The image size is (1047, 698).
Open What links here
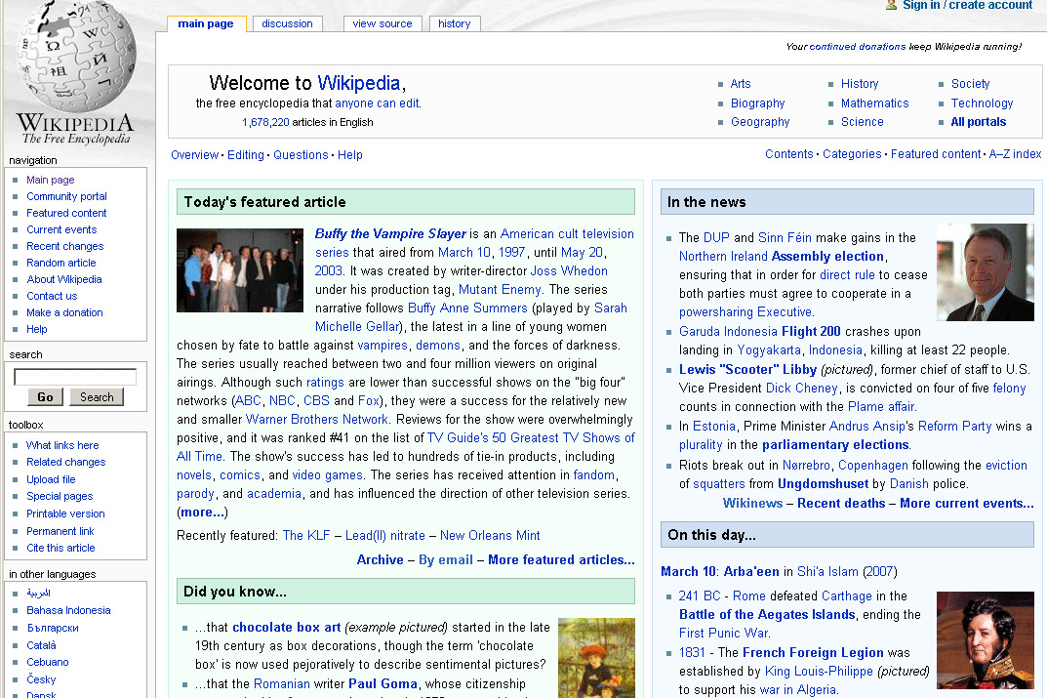(x=62, y=445)
